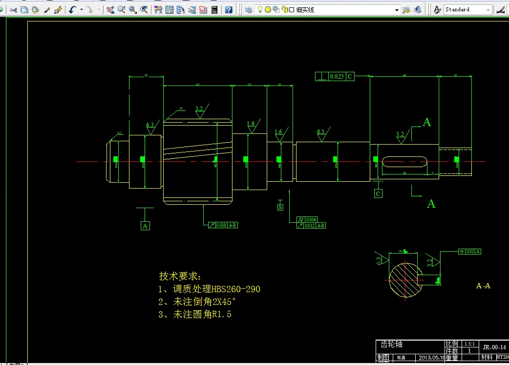Select the 技术要求: heading text
509x365 pixels.
coord(180,277)
